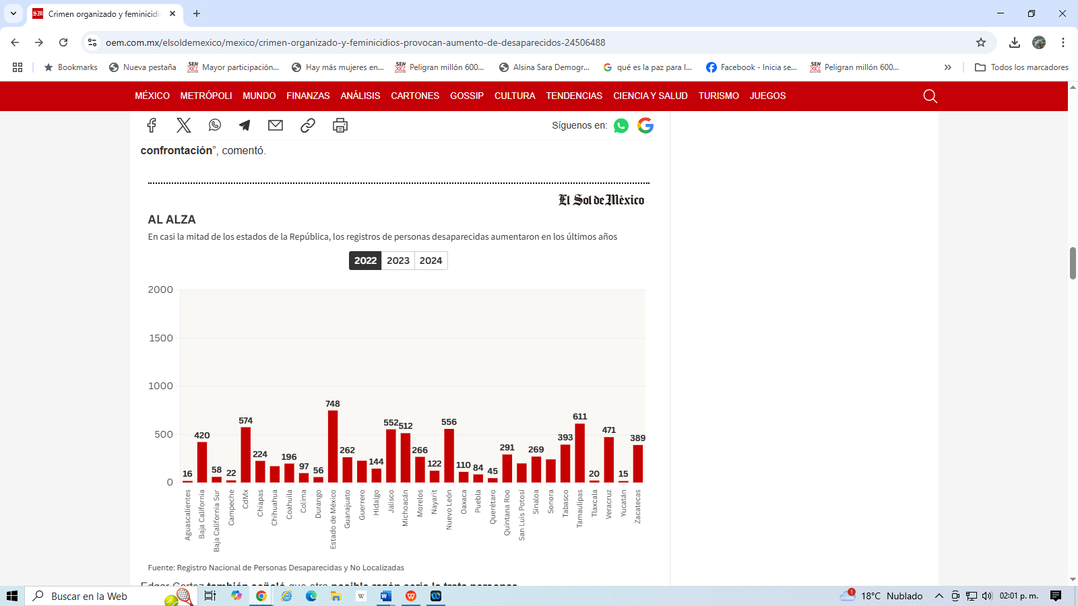The width and height of the screenshot is (1078, 606).
Task: Go to JUEGOS section
Action: click(x=768, y=96)
